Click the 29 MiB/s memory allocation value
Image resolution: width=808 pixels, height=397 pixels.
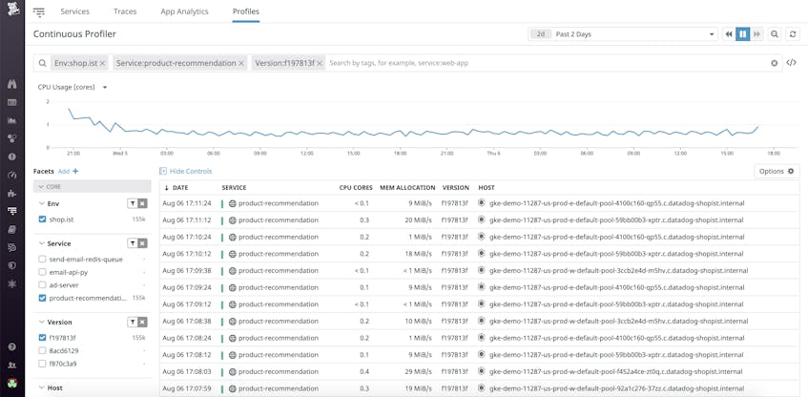coord(418,372)
